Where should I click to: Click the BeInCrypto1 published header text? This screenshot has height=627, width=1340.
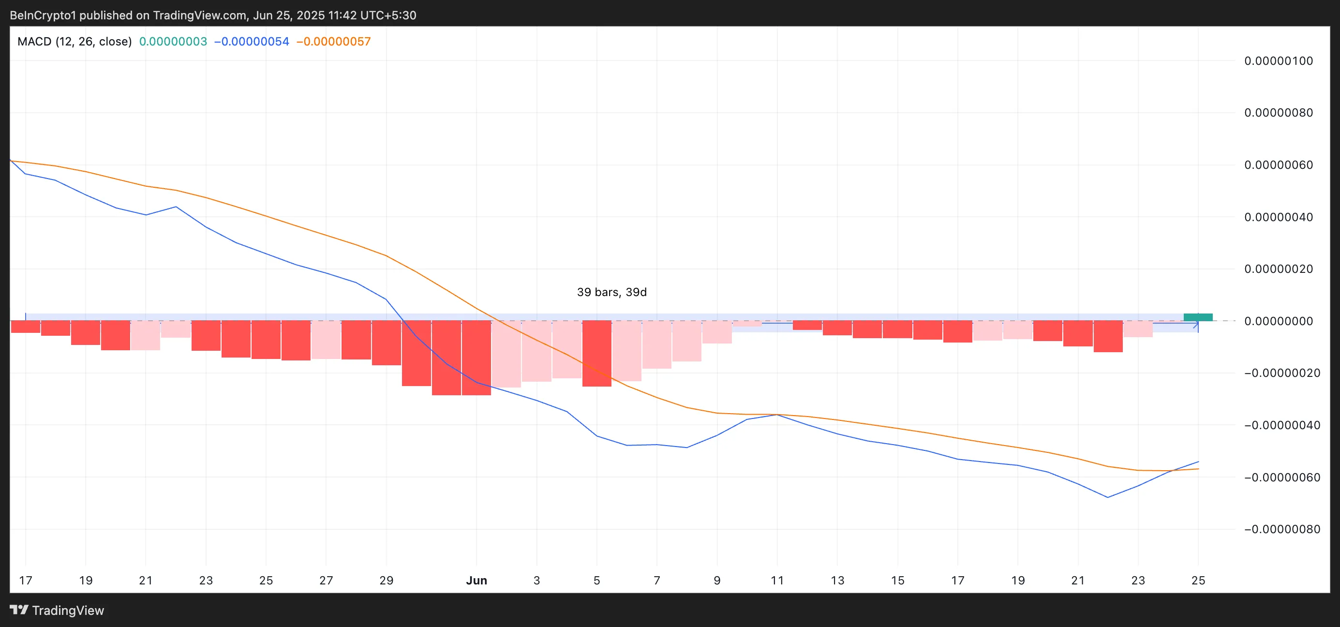(213, 15)
